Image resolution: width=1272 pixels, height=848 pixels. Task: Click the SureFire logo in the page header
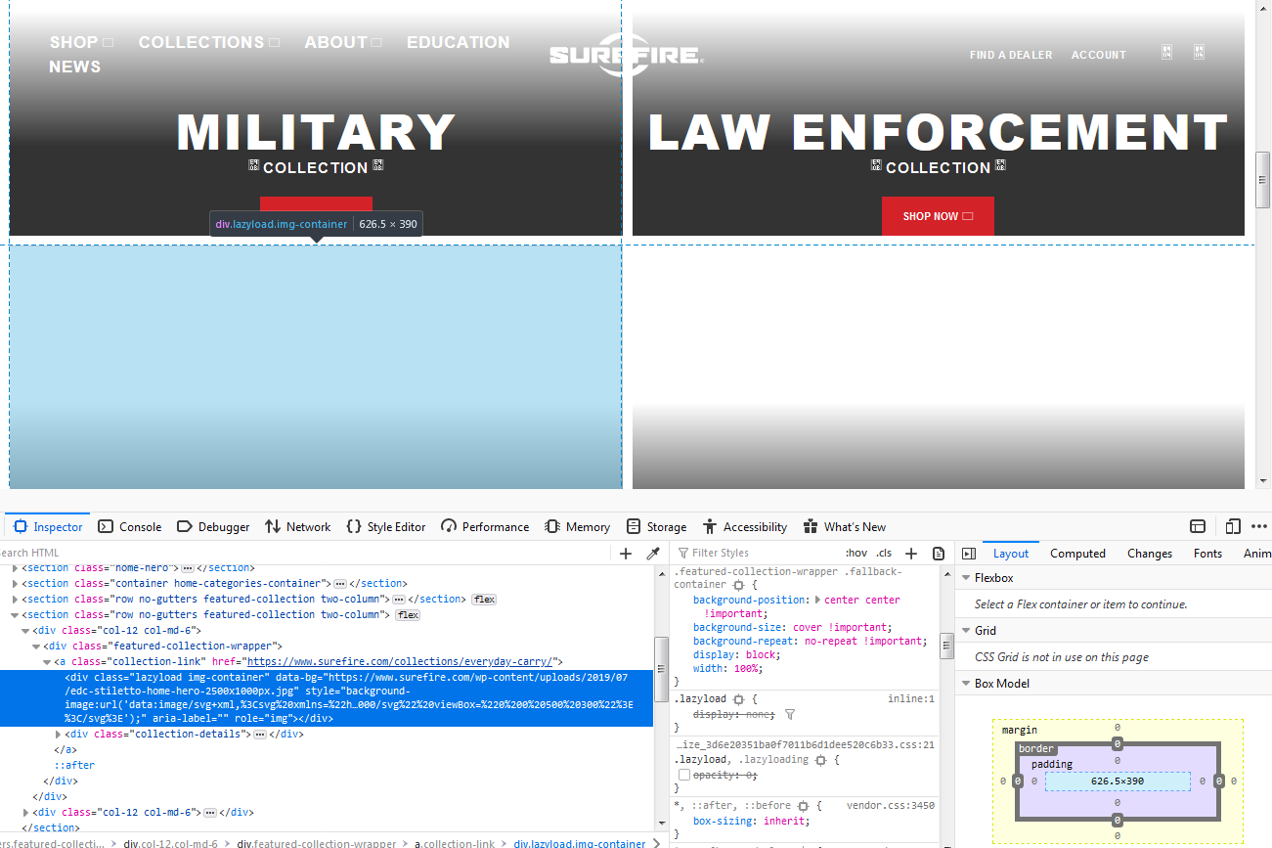626,56
